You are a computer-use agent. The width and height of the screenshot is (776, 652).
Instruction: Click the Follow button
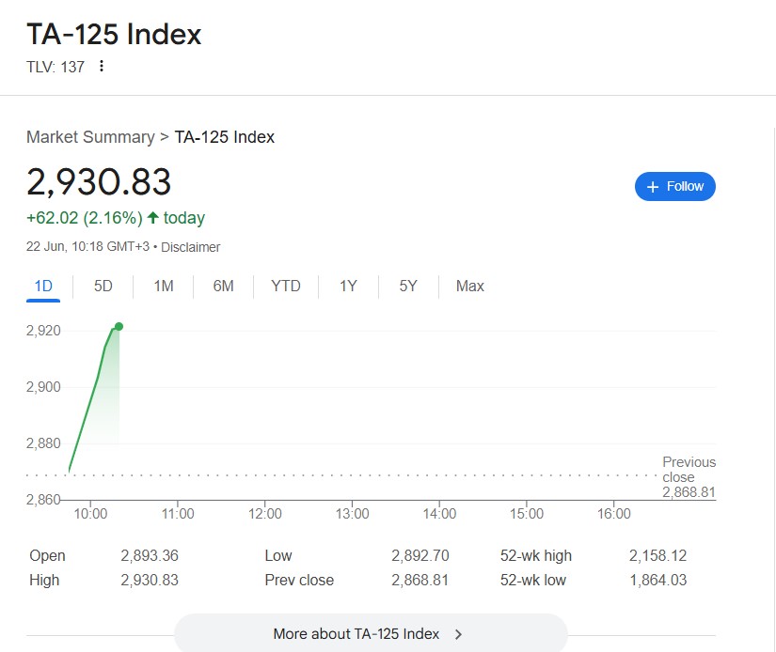pos(675,186)
